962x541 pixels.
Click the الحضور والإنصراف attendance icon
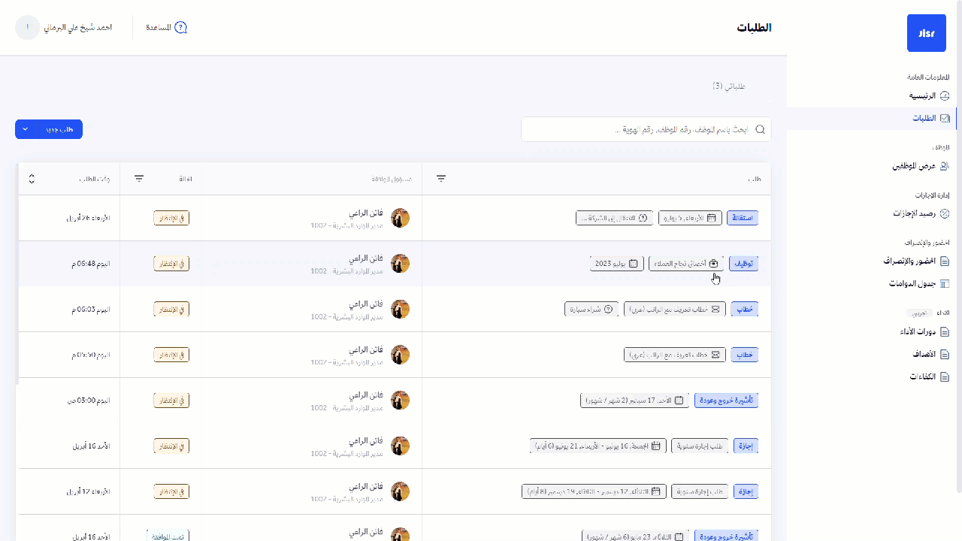(x=945, y=261)
